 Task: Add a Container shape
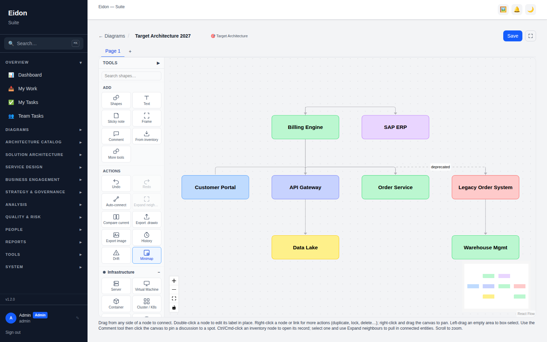116,304
